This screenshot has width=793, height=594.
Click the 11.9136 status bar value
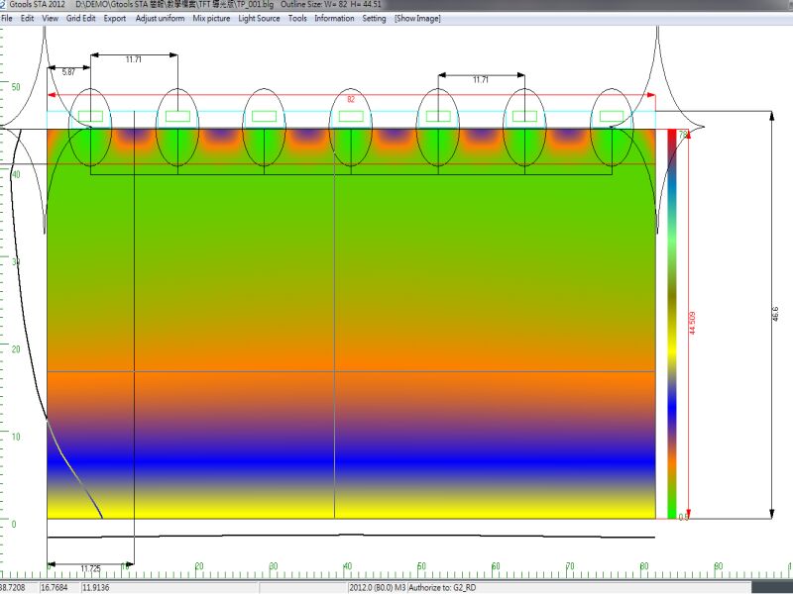click(x=95, y=587)
